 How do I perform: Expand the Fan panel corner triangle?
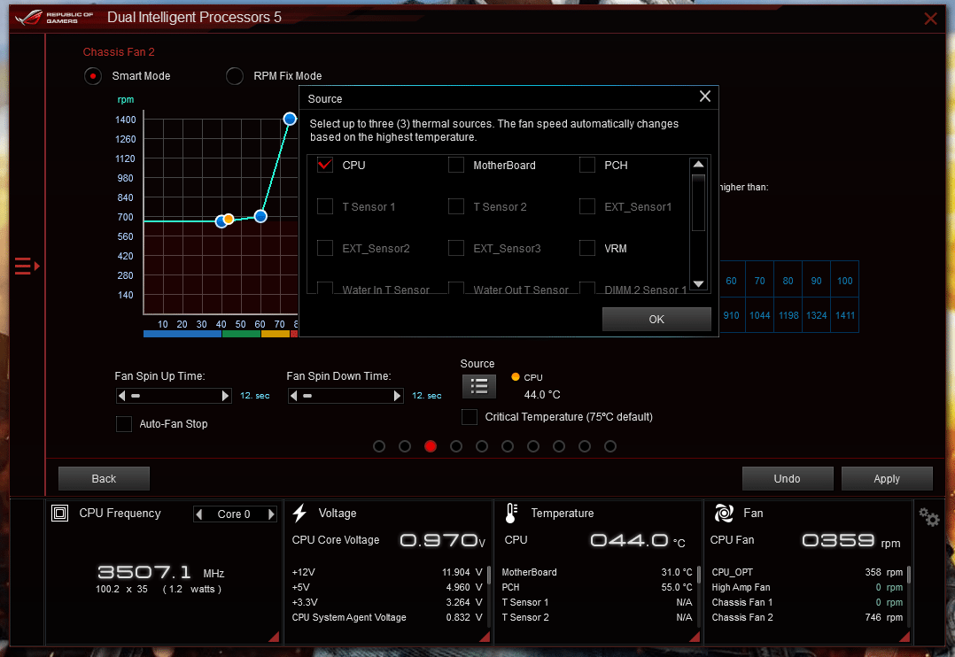905,637
